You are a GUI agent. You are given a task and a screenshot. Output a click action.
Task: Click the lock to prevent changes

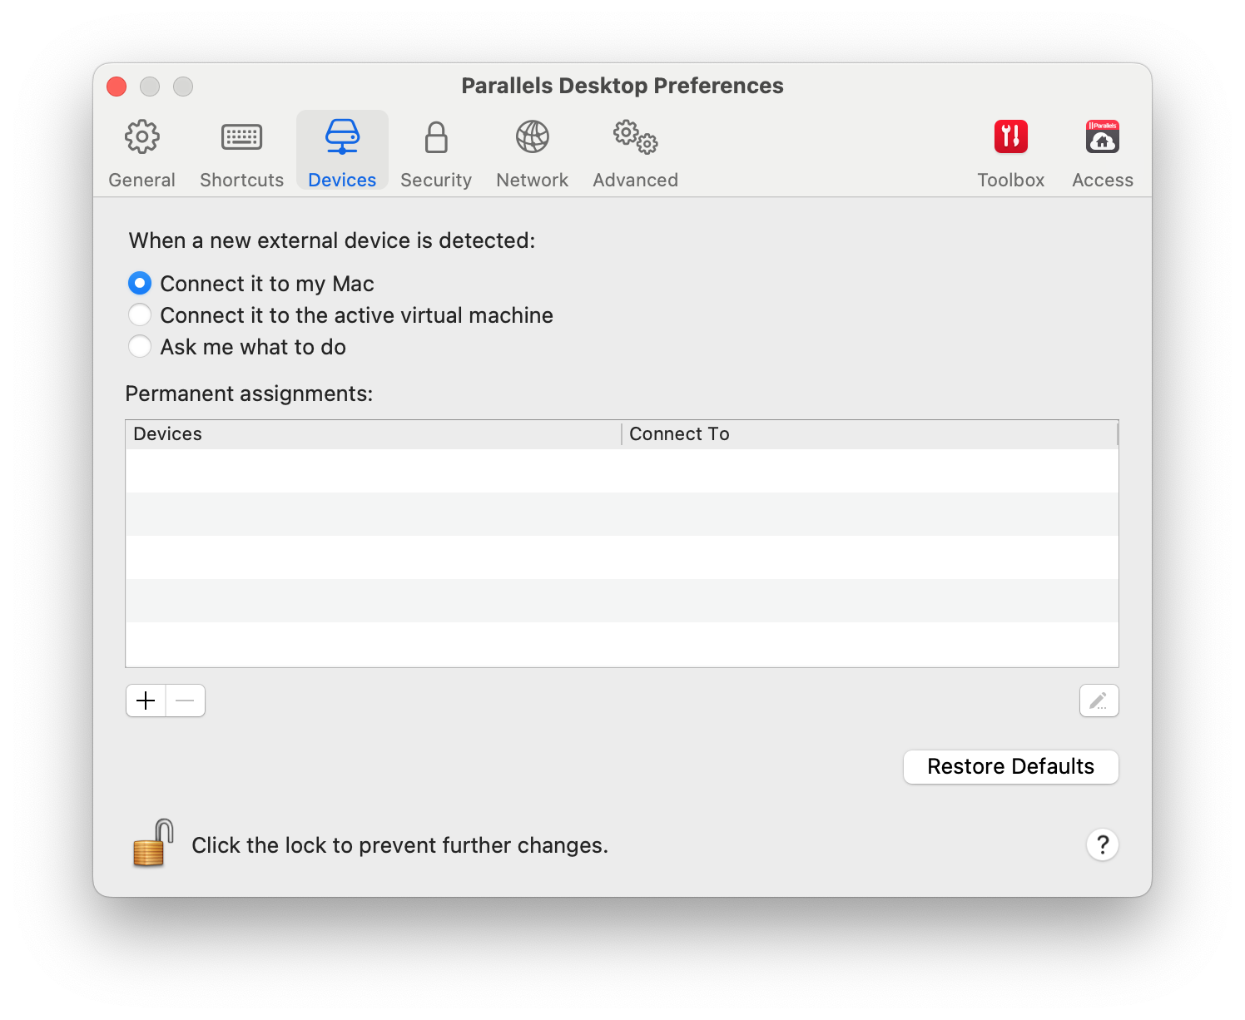point(153,844)
